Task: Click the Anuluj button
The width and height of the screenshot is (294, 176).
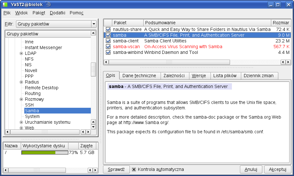Action: coord(251,169)
